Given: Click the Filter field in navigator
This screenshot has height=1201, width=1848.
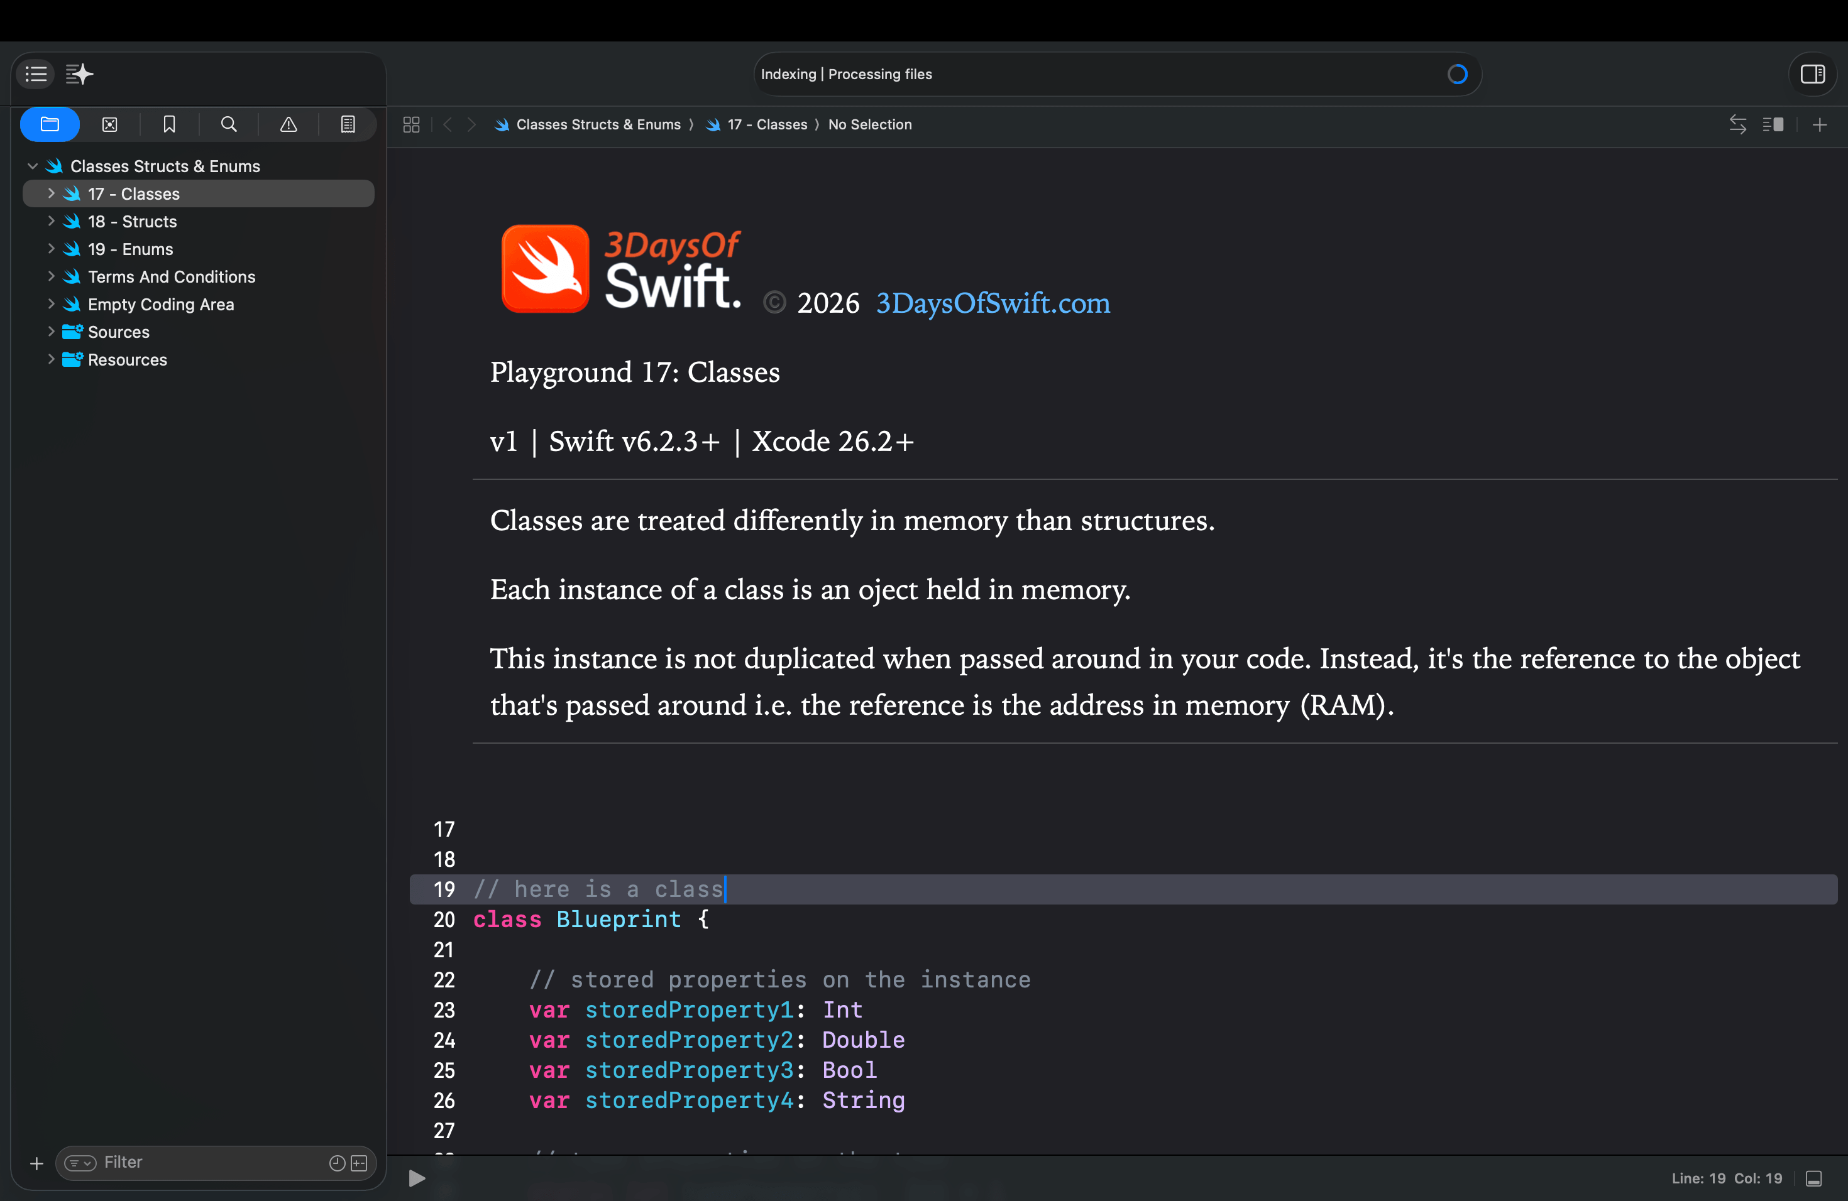Looking at the screenshot, I should click(x=210, y=1162).
